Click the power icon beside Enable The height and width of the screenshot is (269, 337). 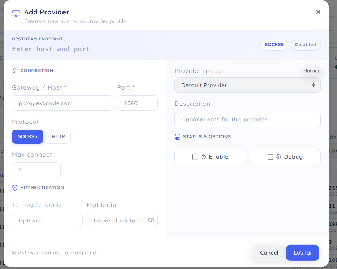point(203,157)
